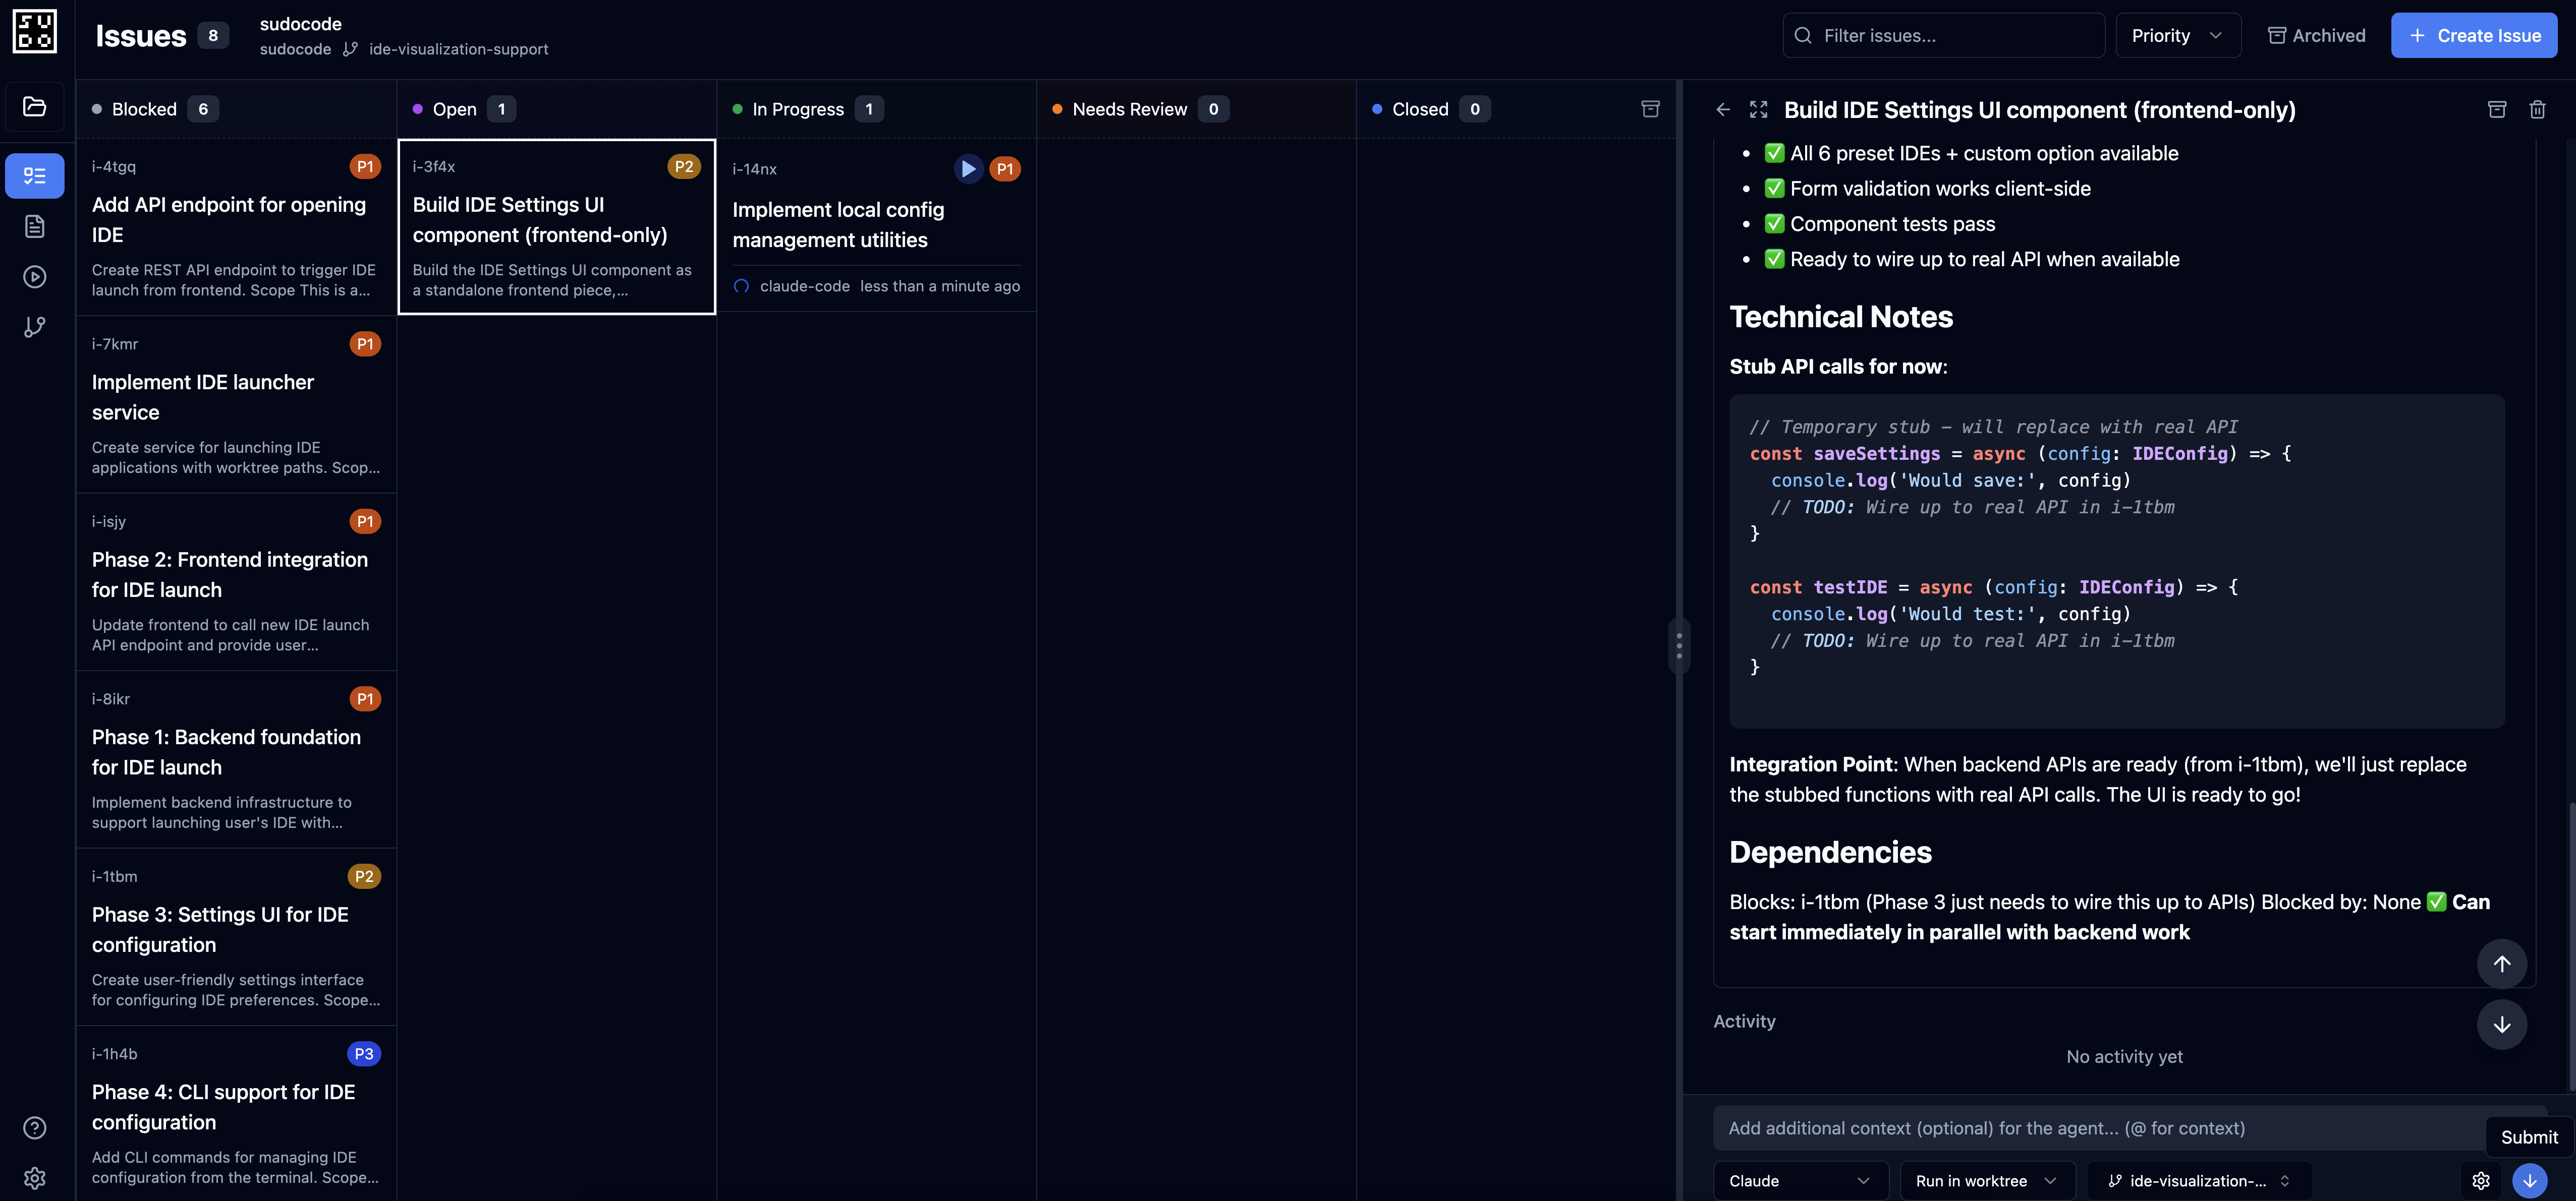Image resolution: width=2576 pixels, height=1201 pixels.
Task: Select the issues board icon in sidebar
Action: (35, 175)
